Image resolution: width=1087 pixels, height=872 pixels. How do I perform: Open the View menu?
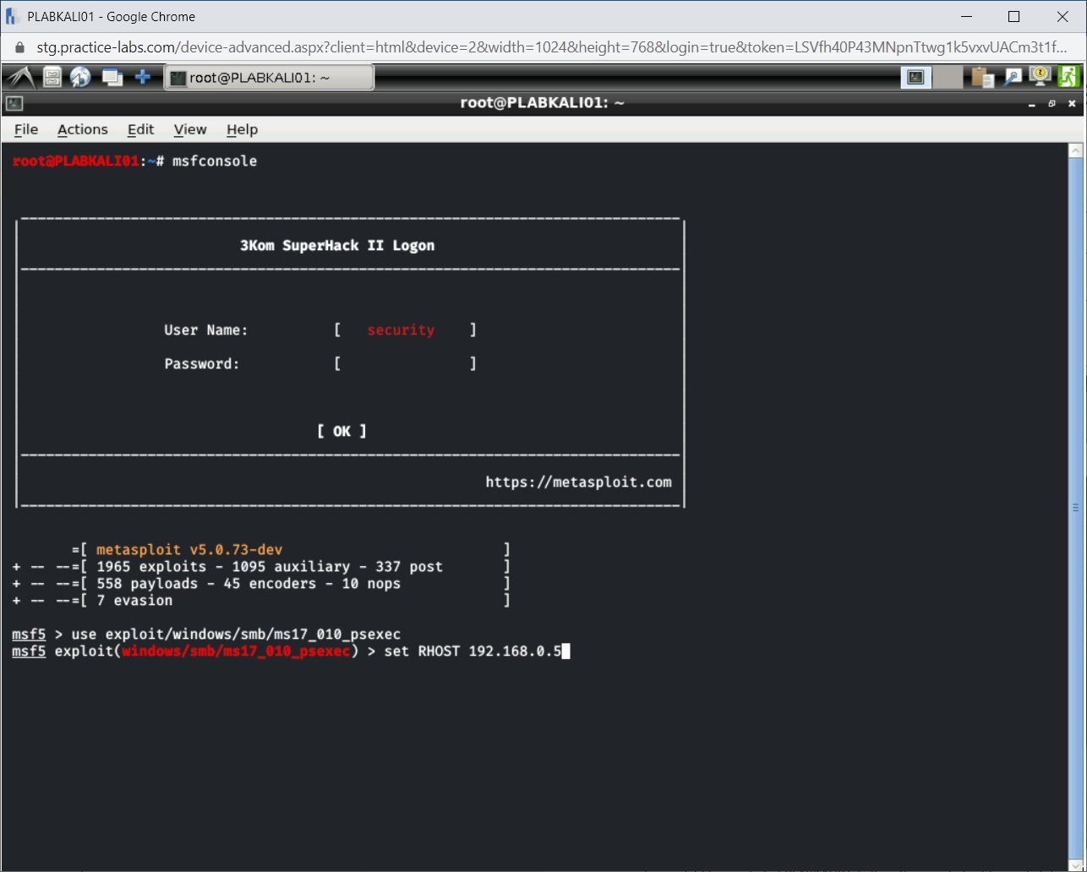pos(189,129)
